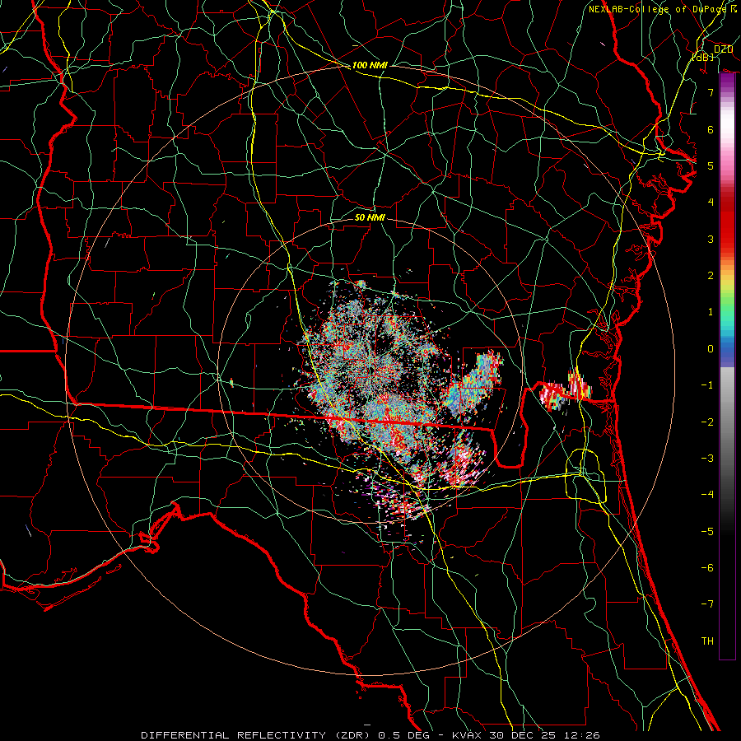
Task: Click the -7 scale value
Action: 707,604
